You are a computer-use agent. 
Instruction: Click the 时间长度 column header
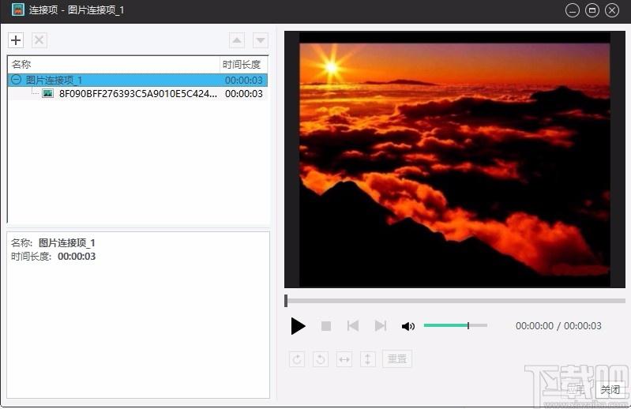coord(243,64)
